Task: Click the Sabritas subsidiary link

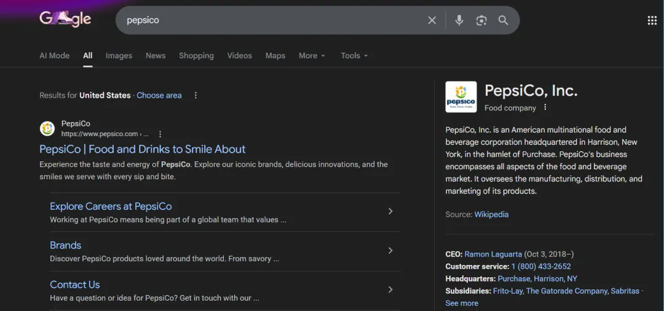Action: [625, 291]
